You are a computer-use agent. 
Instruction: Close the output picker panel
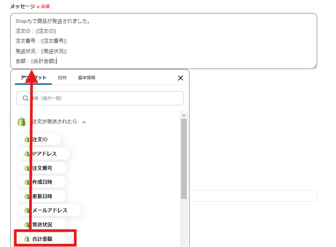181,78
